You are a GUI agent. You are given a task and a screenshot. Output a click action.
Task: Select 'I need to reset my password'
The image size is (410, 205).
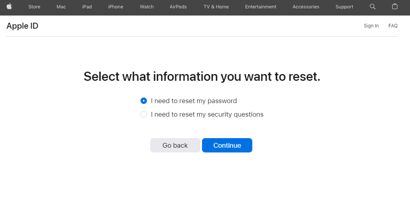pyautogui.click(x=144, y=101)
